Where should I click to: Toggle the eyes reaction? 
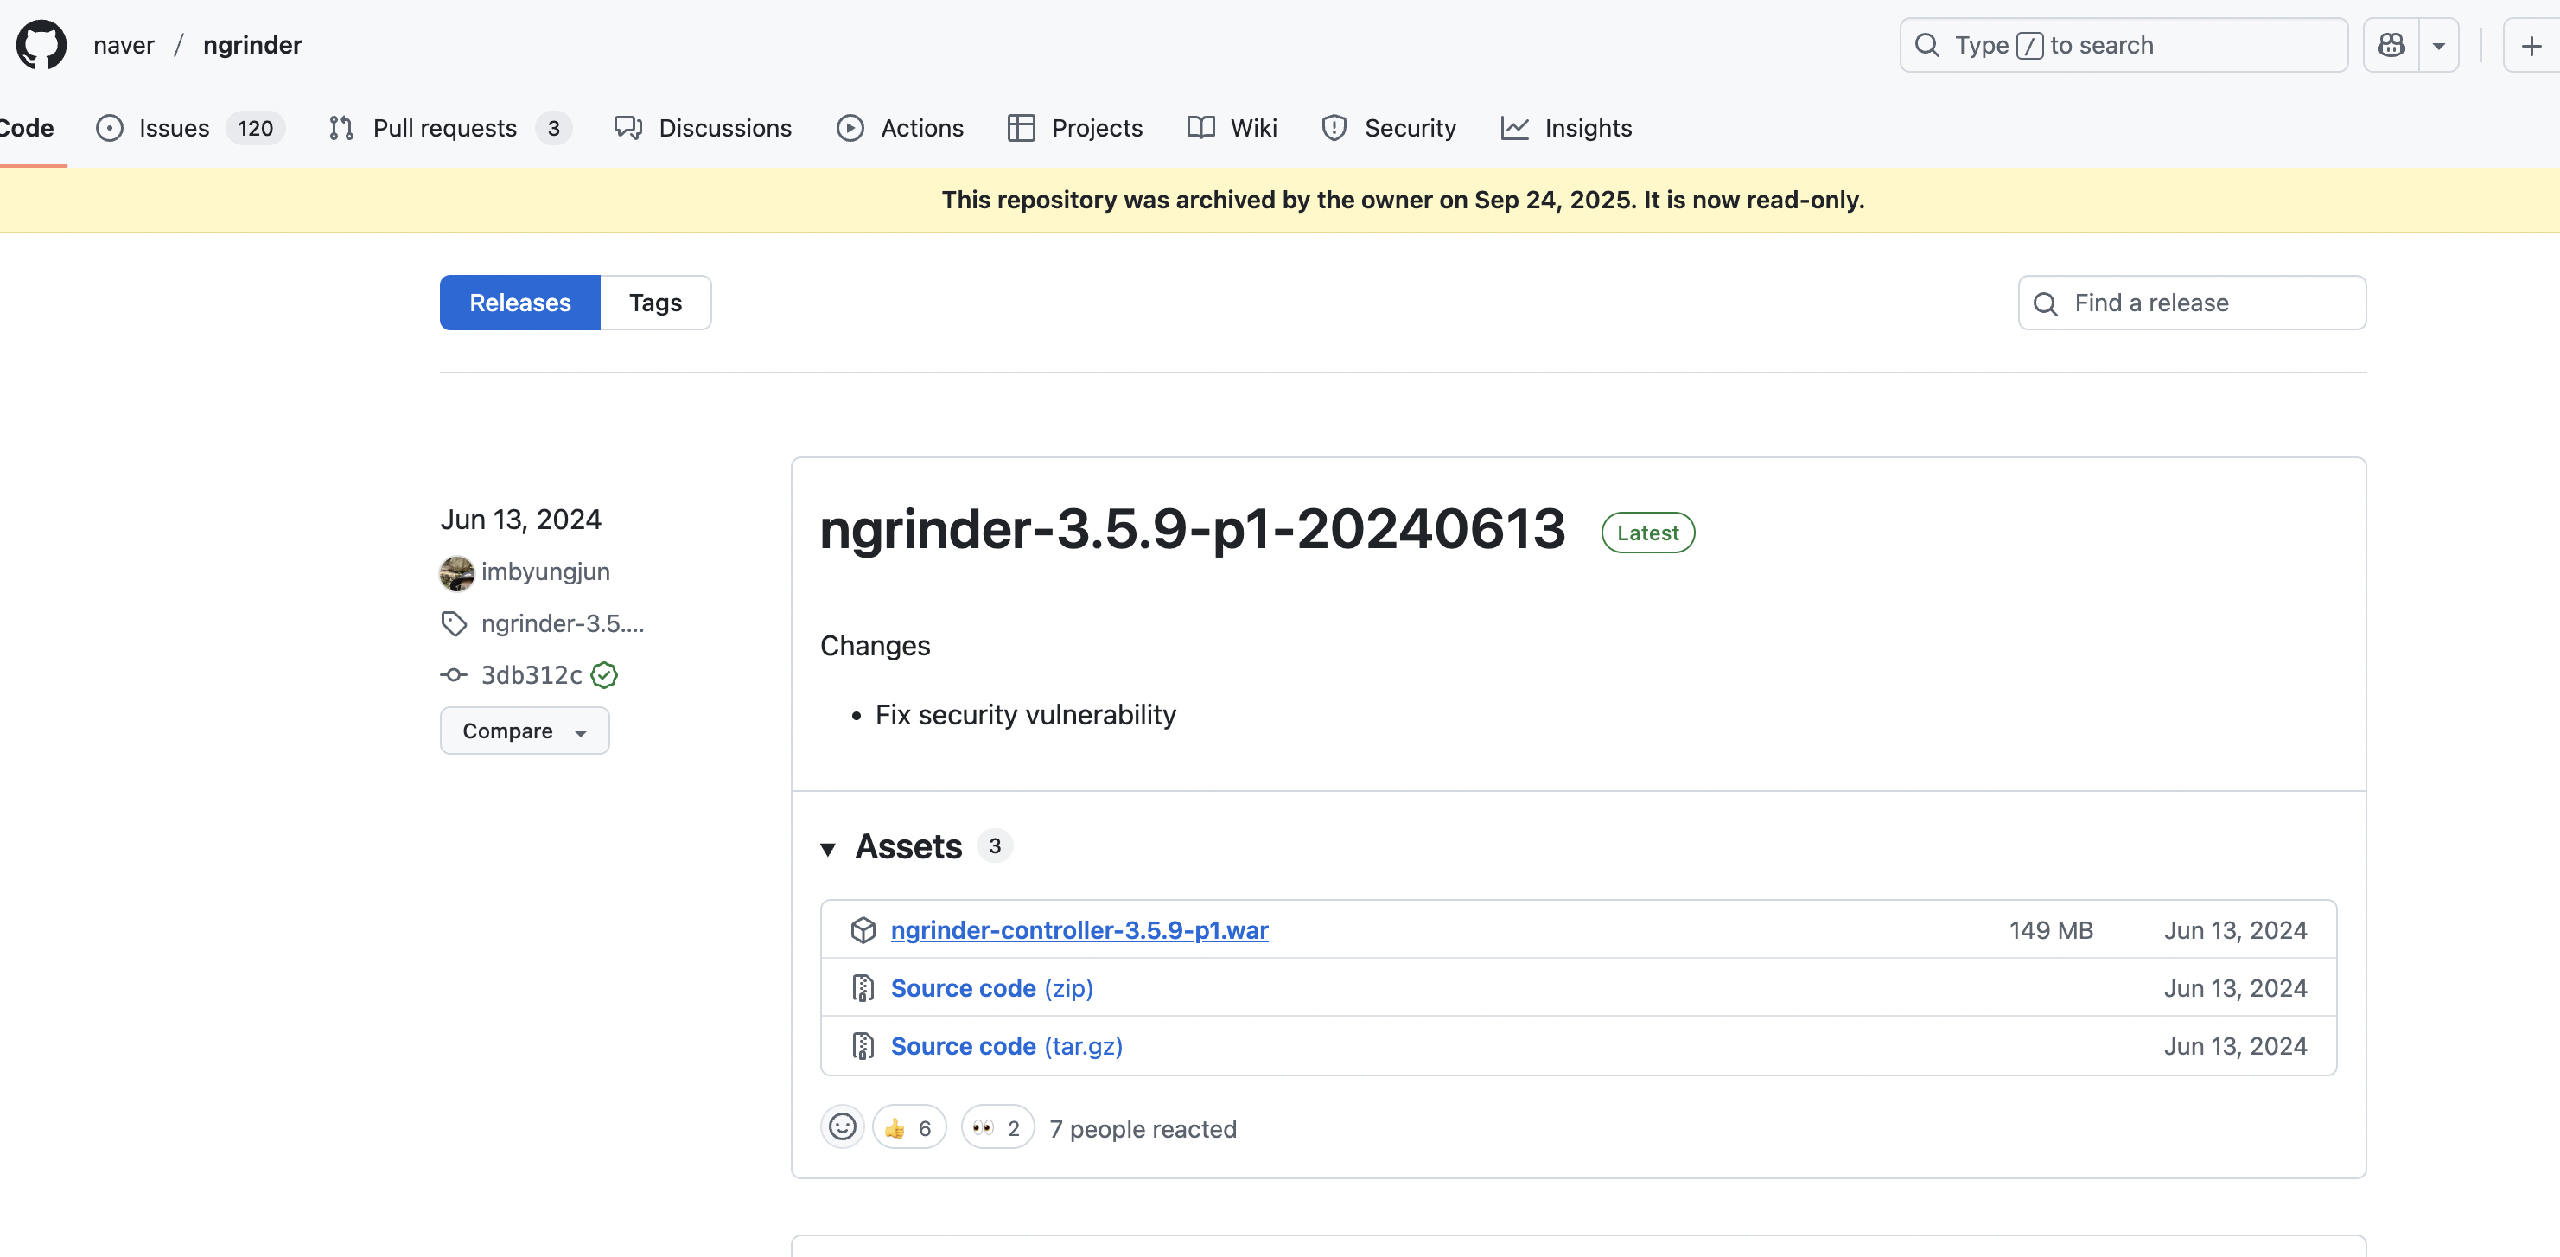click(997, 1128)
